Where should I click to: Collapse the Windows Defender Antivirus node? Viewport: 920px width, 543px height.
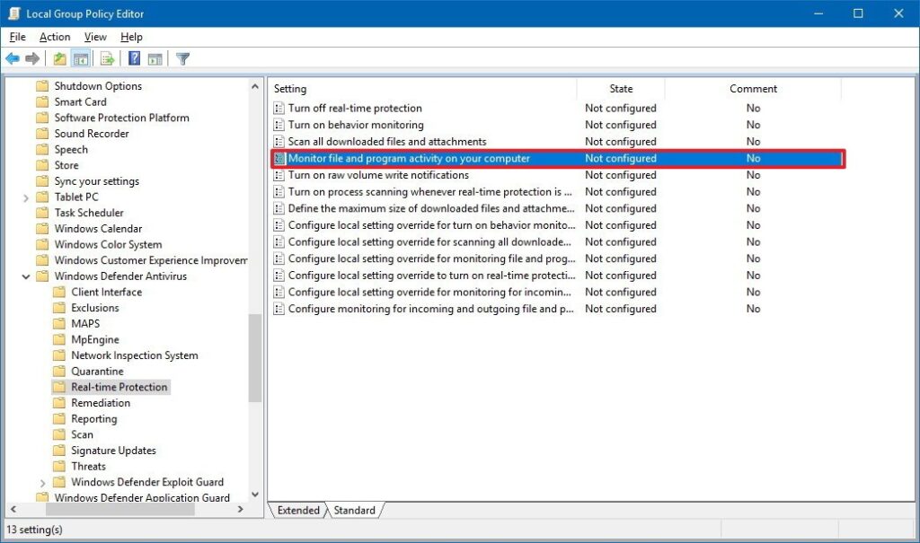[26, 276]
